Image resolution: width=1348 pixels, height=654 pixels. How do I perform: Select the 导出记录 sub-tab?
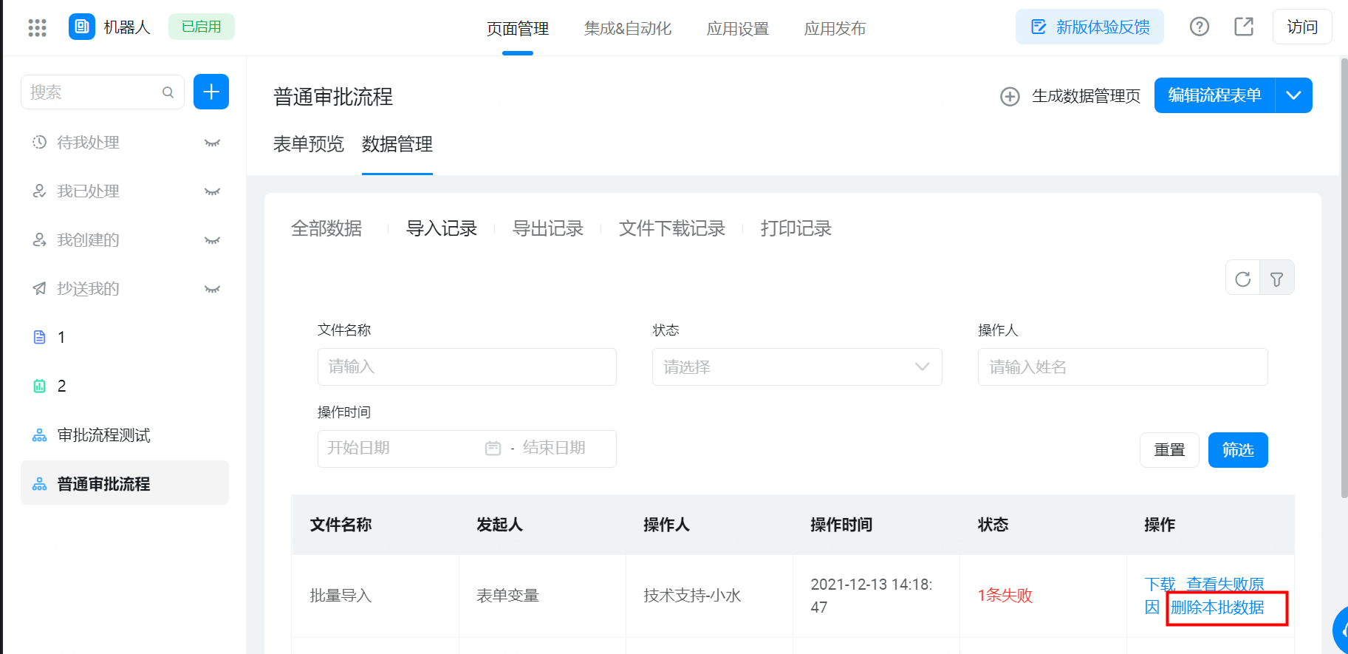pos(548,228)
